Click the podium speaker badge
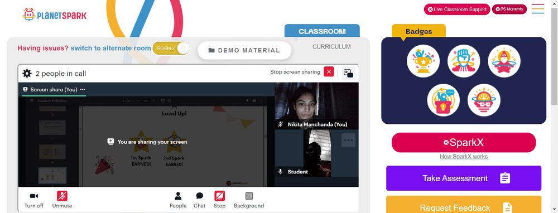558x213 pixels. click(x=444, y=100)
